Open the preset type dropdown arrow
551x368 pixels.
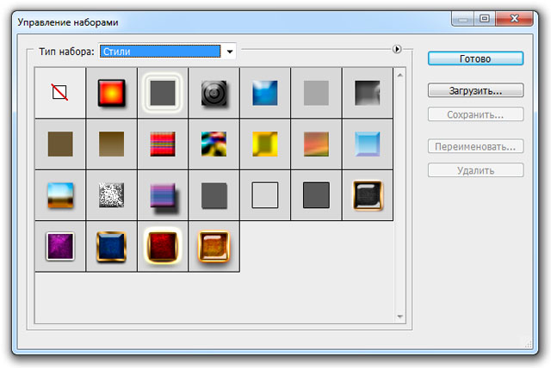(230, 52)
